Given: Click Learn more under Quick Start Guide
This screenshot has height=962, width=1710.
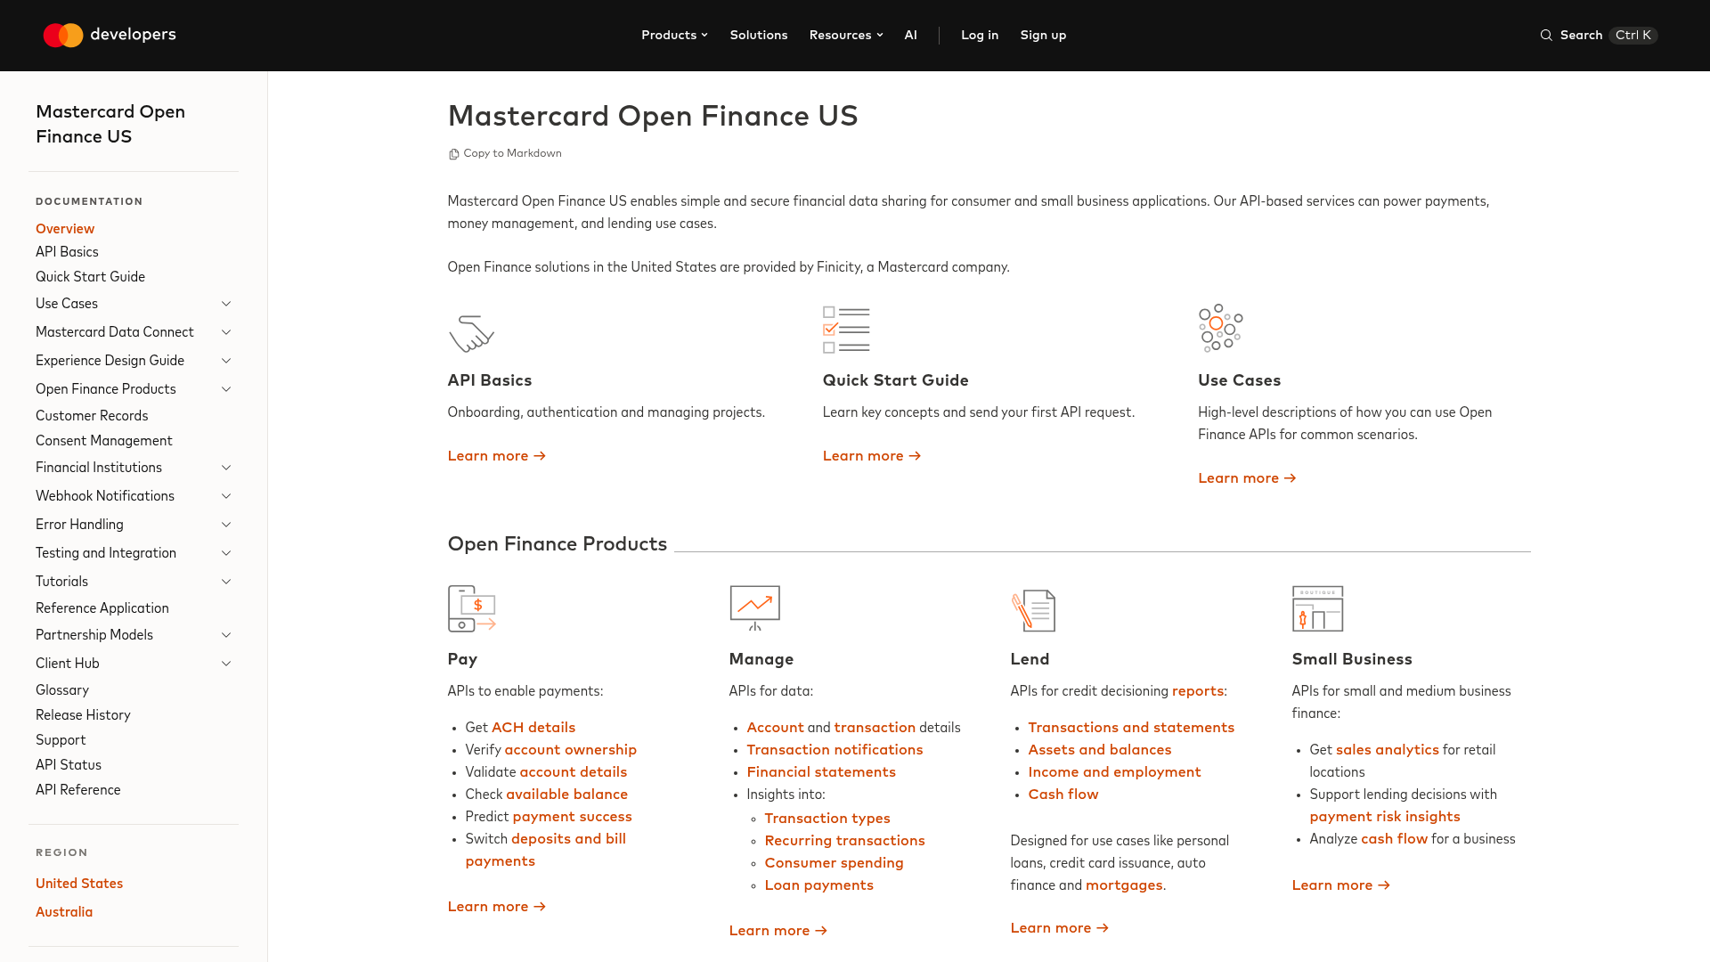Looking at the screenshot, I should coord(872,456).
